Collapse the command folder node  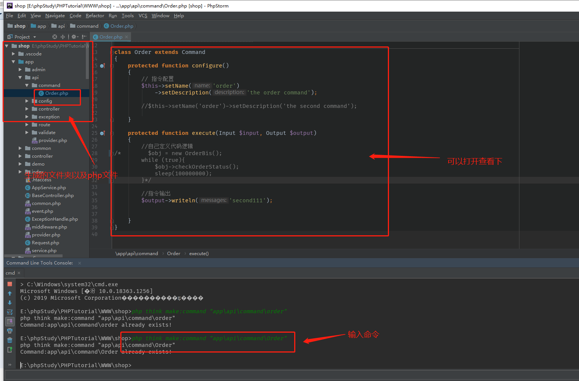pos(27,85)
